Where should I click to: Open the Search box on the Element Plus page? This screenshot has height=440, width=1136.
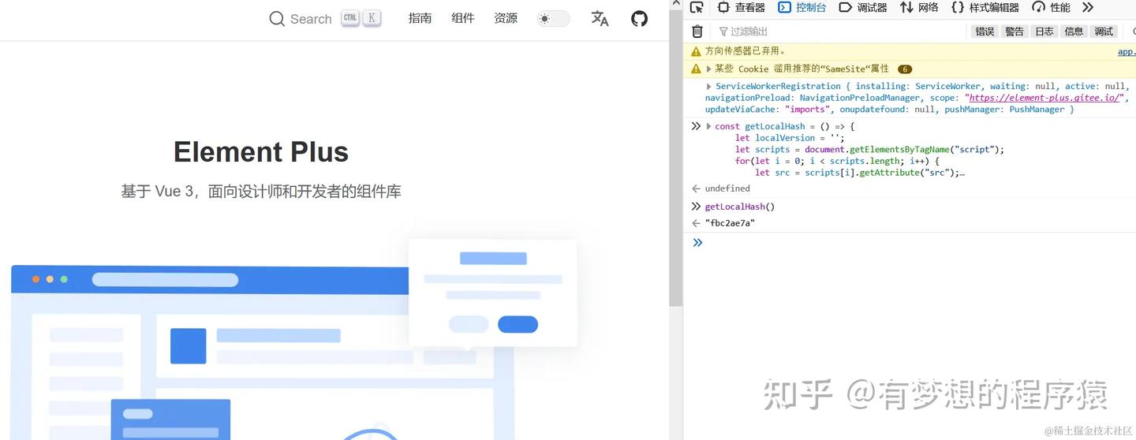pyautogui.click(x=325, y=19)
